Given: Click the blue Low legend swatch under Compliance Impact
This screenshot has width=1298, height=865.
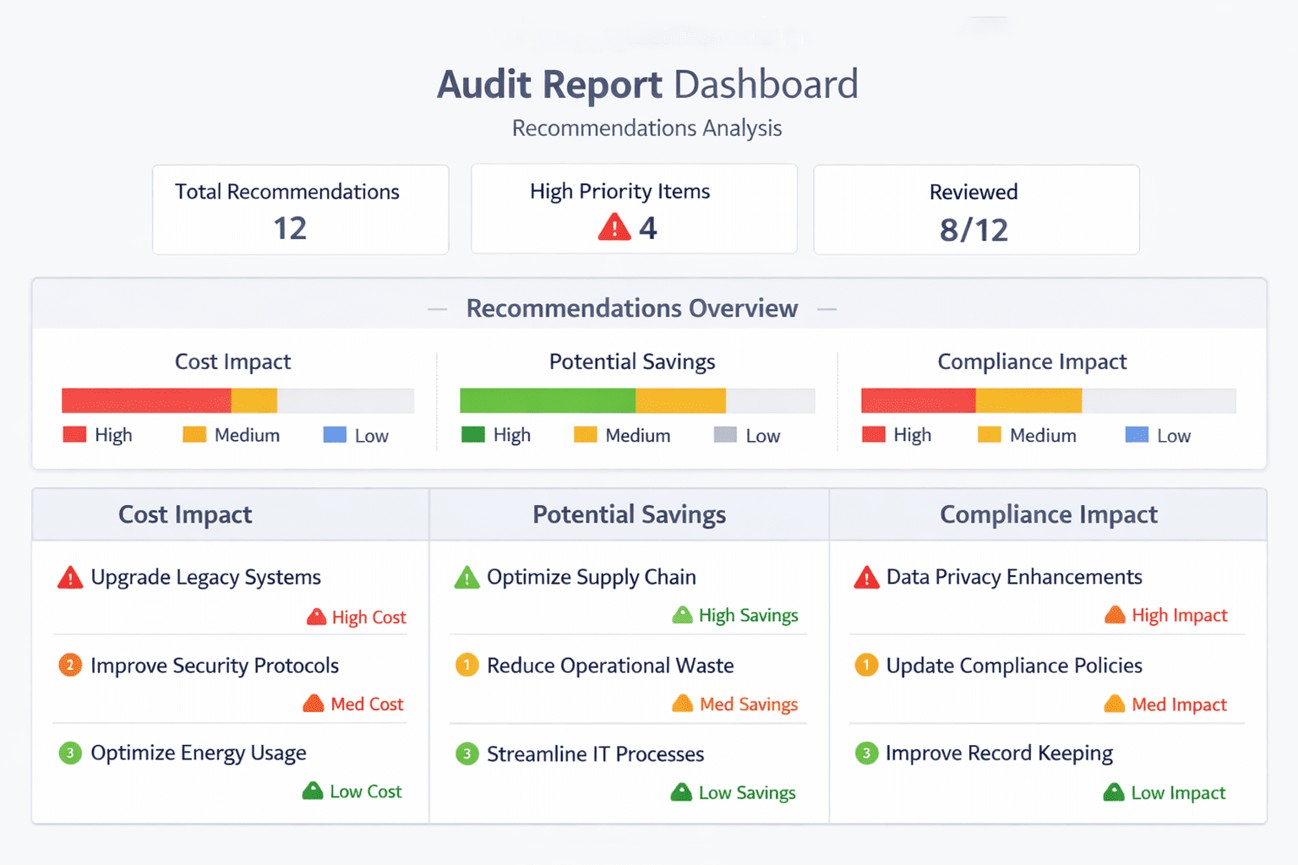Looking at the screenshot, I should point(1137,435).
